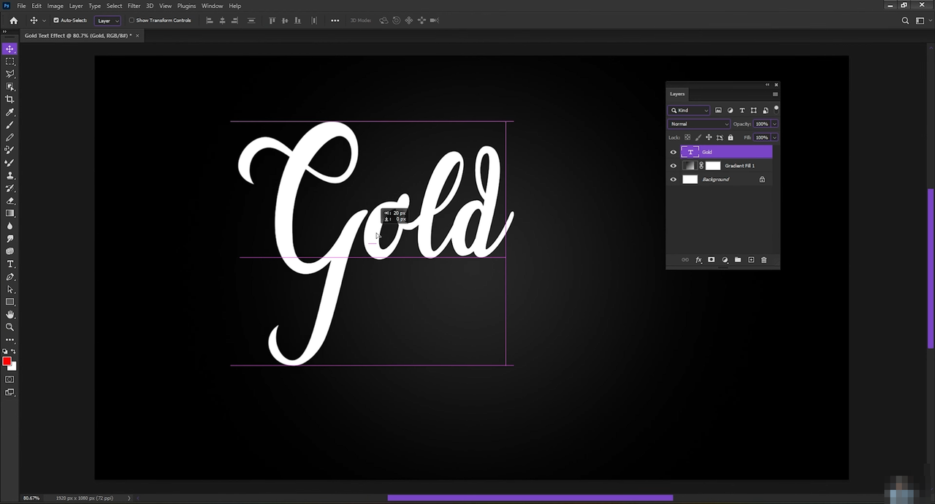Select the Gradient tool
The width and height of the screenshot is (935, 504).
[x=9, y=213]
